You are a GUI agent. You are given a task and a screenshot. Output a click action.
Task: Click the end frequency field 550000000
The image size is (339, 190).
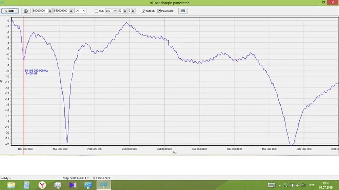(x=61, y=11)
